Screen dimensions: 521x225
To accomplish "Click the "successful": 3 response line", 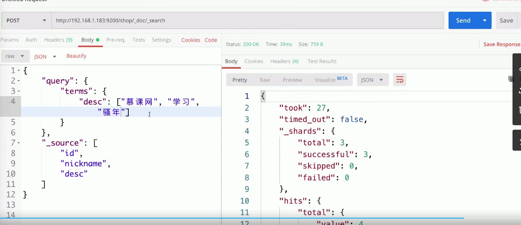I will (335, 154).
